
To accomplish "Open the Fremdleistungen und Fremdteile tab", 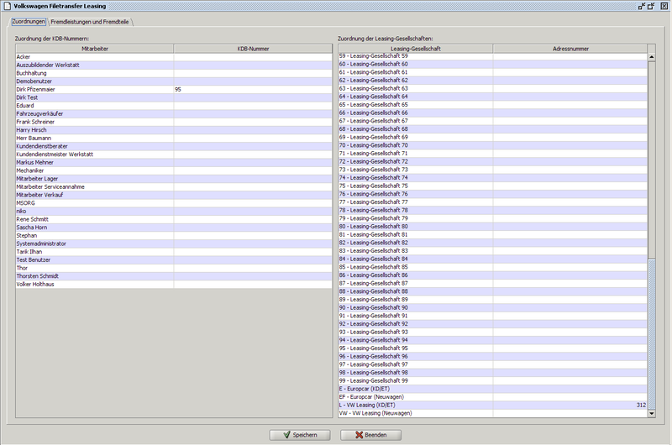I will click(x=90, y=22).
